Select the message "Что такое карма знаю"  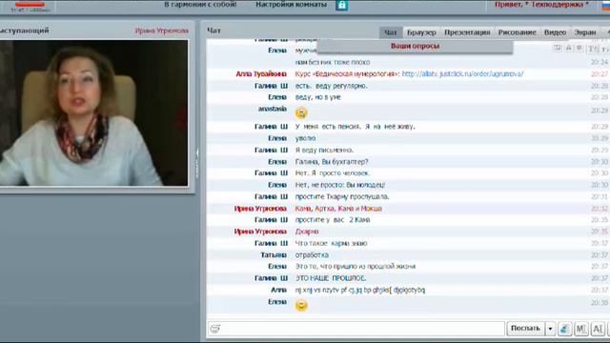[331, 244]
